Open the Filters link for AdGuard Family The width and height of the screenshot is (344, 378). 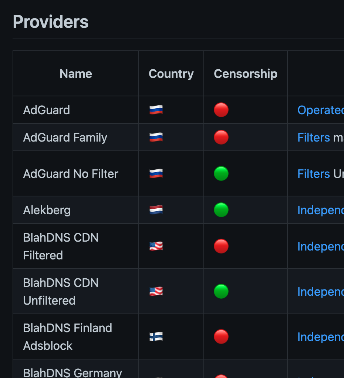click(x=313, y=137)
